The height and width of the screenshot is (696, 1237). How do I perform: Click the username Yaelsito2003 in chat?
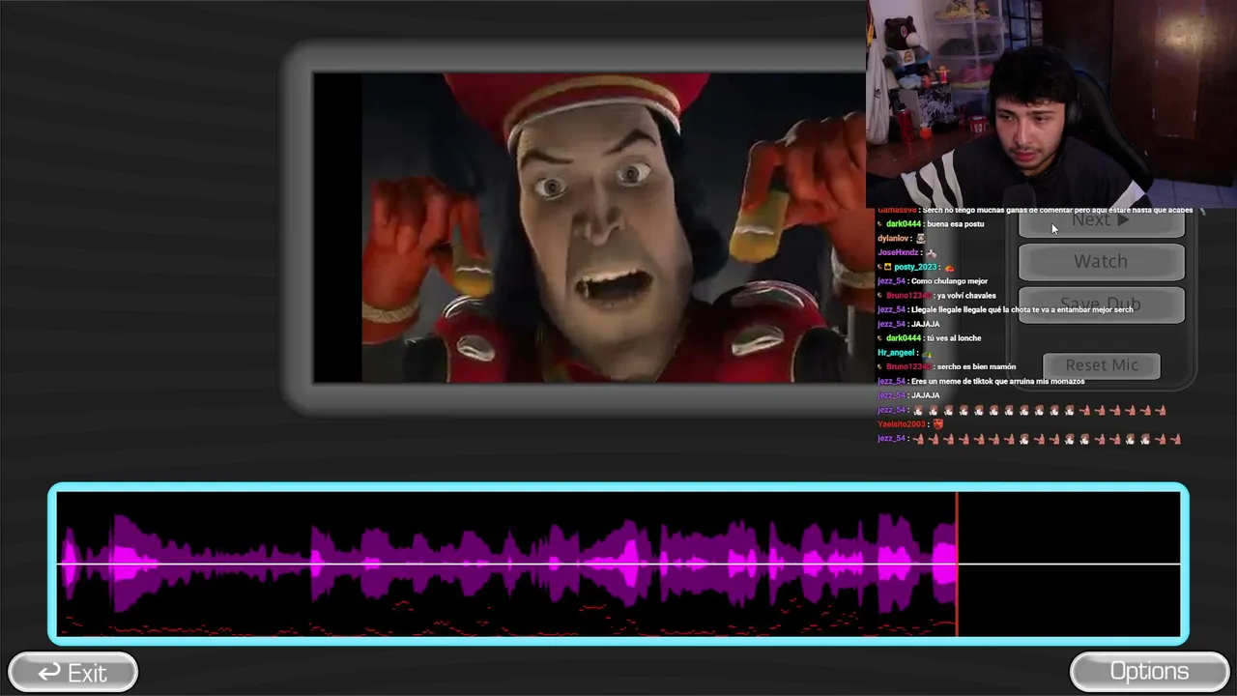[902, 424]
